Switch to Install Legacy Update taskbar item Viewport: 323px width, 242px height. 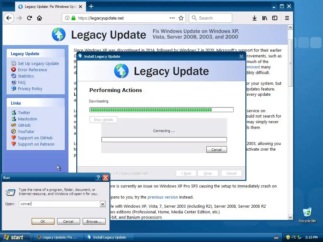tap(109, 237)
